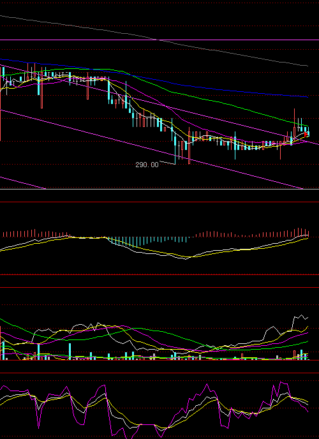Click the lower magenta channel line
Image resolution: width=319 pixels, height=439 pixels.
pyautogui.click(x=151, y=149)
